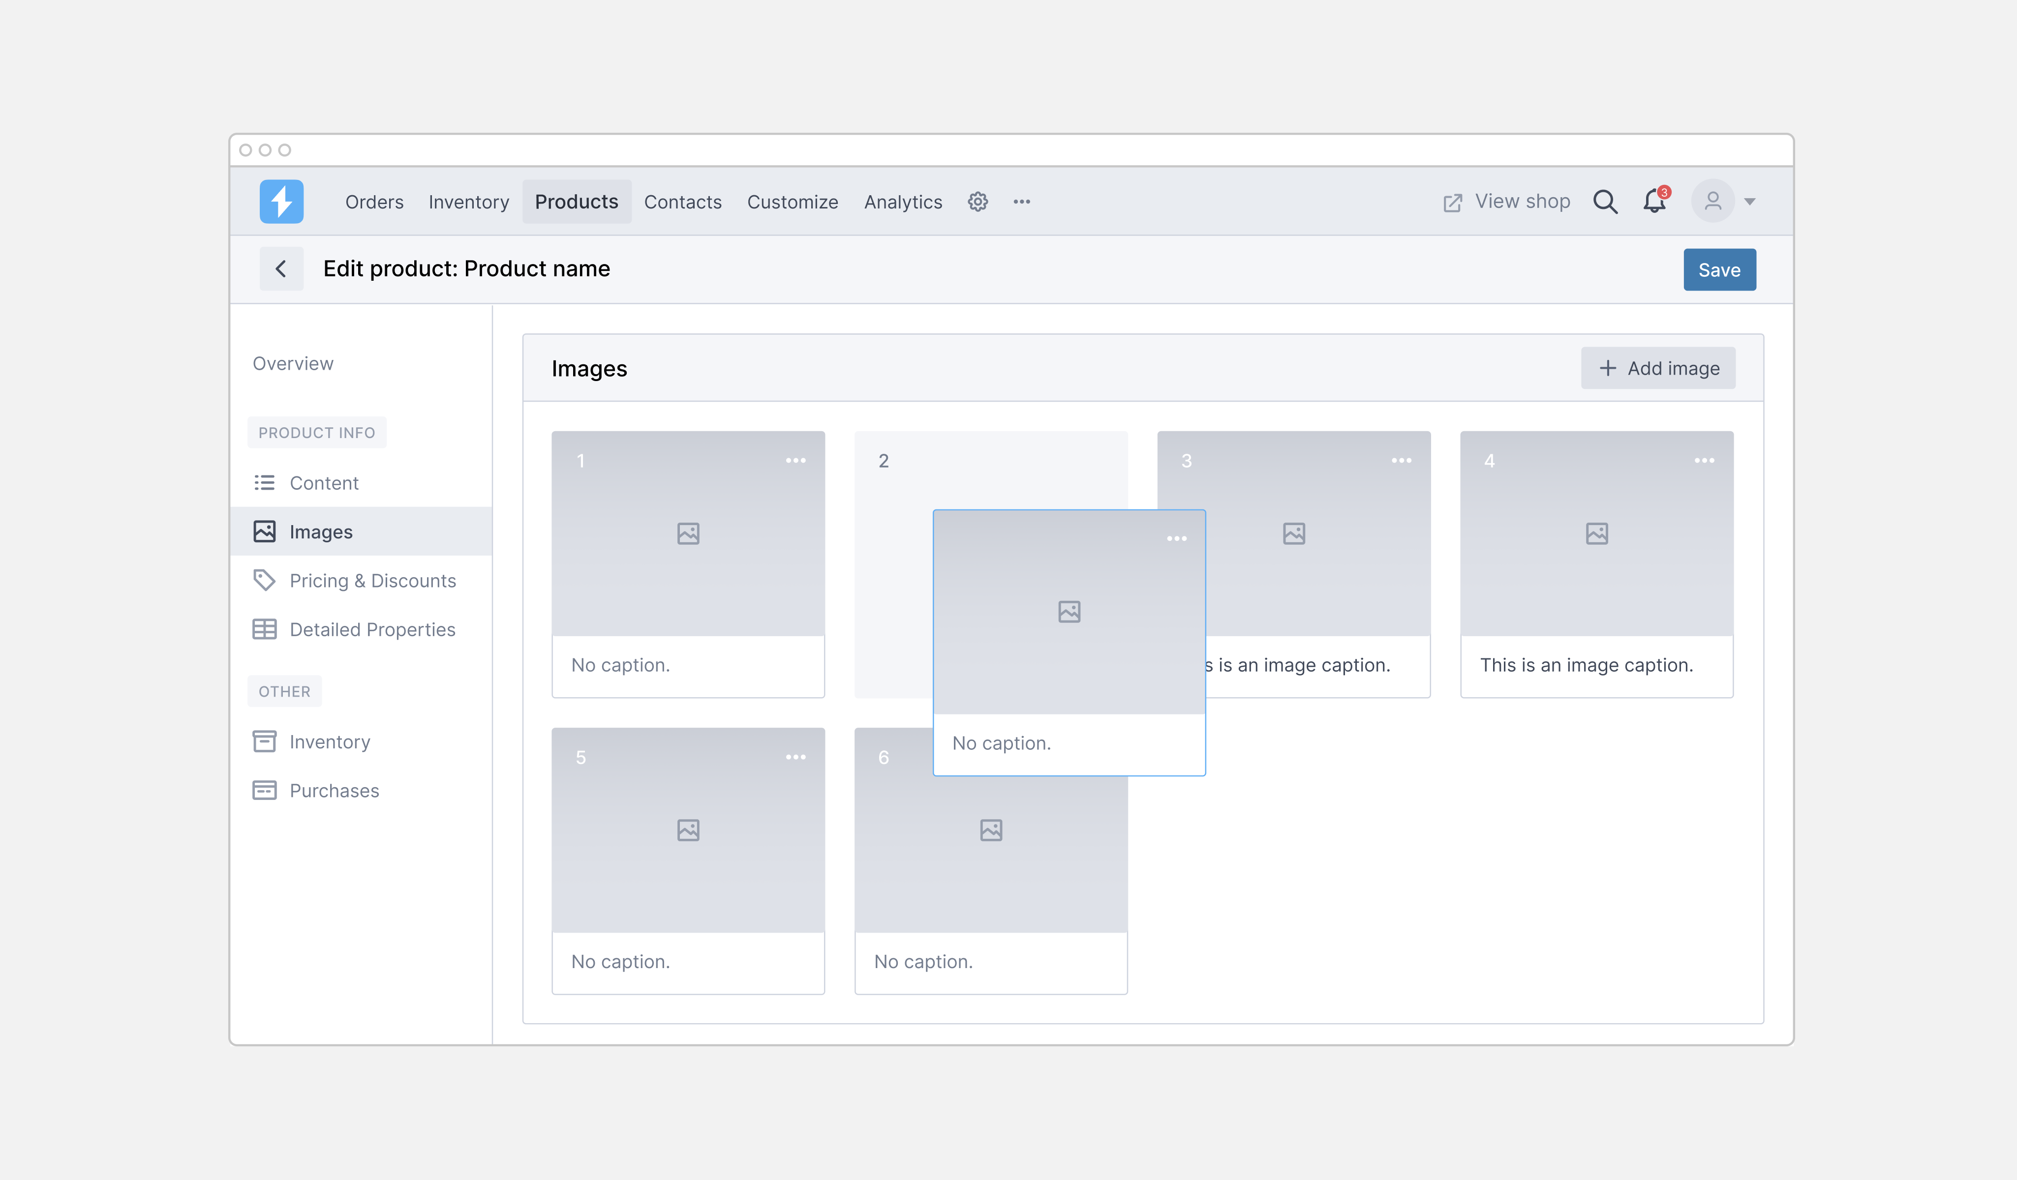Click the notifications bell icon

point(1656,201)
